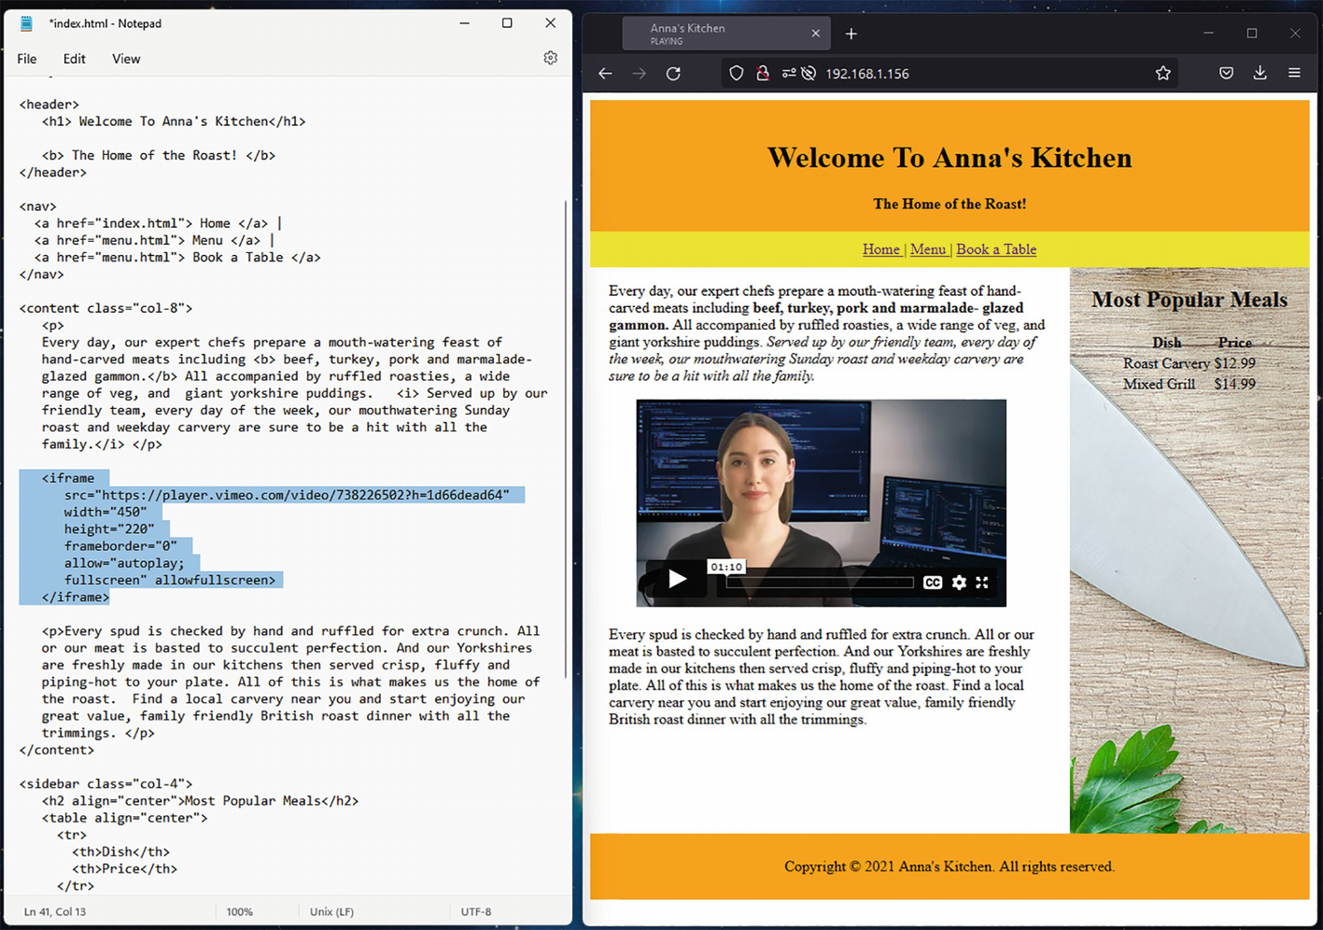Click the insecure connection padlock icon
Screen dimensions: 1323x930
coord(762,73)
